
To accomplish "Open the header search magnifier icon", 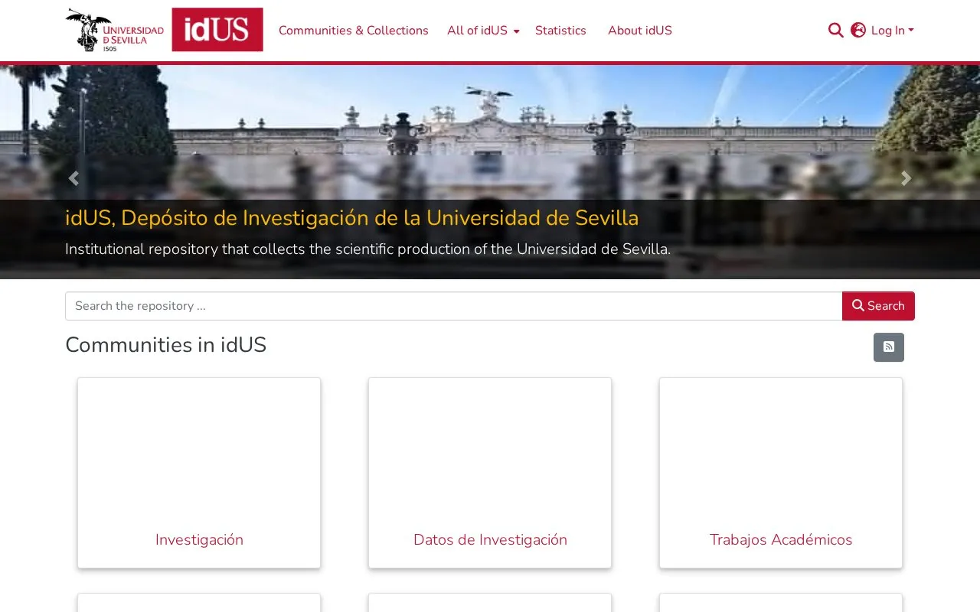I will point(835,31).
